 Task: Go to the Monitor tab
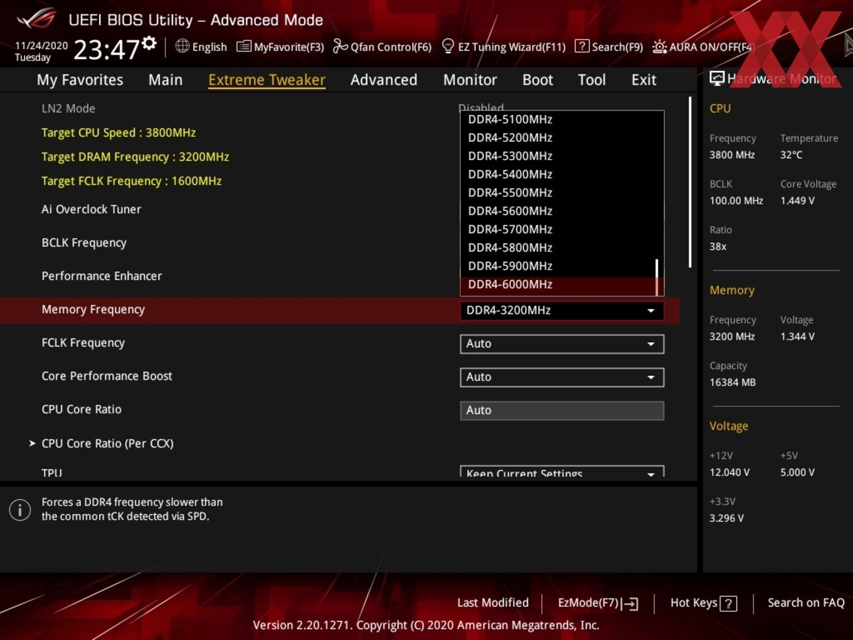[470, 80]
